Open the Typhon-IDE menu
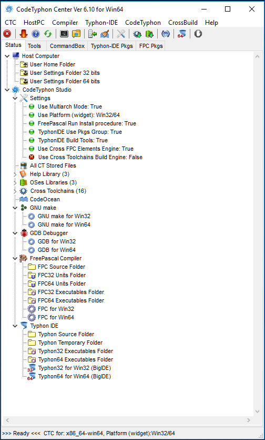The width and height of the screenshot is (265, 440). 101,23
